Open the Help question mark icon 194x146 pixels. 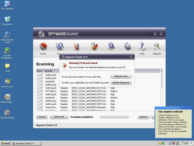pos(142,47)
